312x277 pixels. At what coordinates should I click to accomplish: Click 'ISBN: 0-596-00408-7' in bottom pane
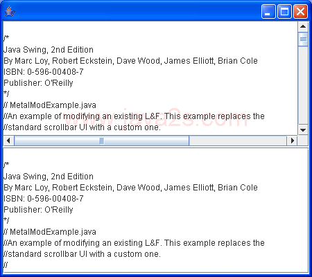[x=44, y=199]
